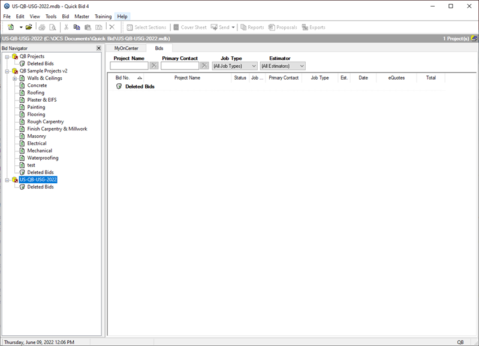Open the Estimator dropdown
Image resolution: width=479 pixels, height=346 pixels.
[x=282, y=66]
